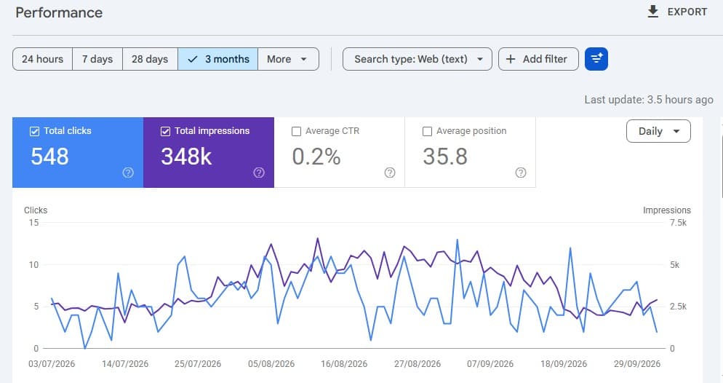Click the 348k impressions value
This screenshot has height=383, width=723.
pyautogui.click(x=186, y=157)
